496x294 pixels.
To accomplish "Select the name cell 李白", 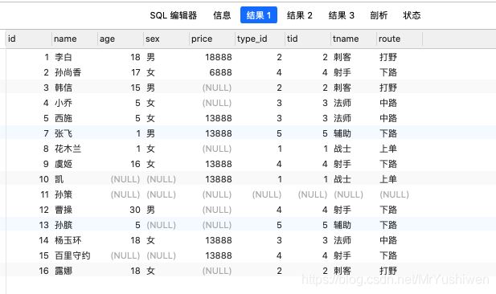I will pos(64,57).
